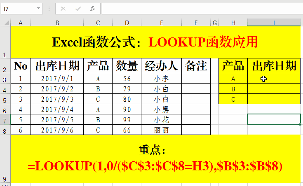Click the quantity cell 90
Viewport: 303px width, 186px height.
point(127,109)
